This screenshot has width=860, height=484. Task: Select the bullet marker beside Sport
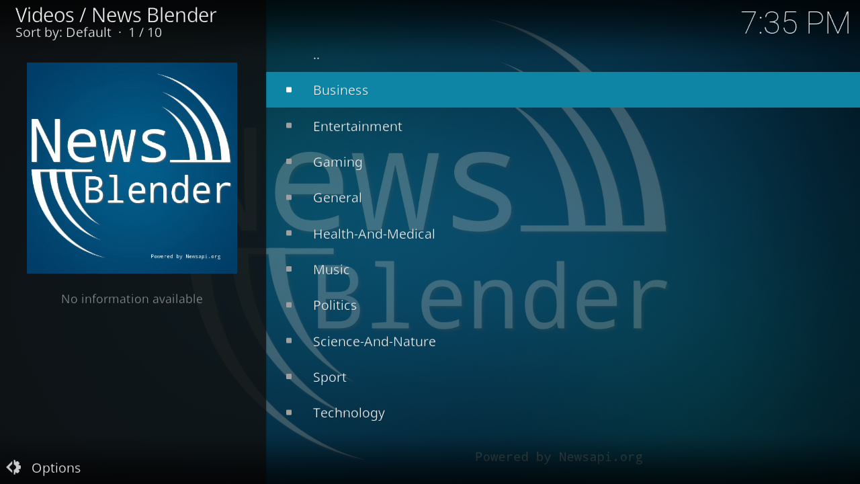pyautogui.click(x=289, y=376)
